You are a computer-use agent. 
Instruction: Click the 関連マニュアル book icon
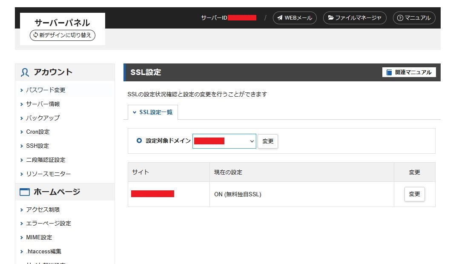[x=389, y=72]
